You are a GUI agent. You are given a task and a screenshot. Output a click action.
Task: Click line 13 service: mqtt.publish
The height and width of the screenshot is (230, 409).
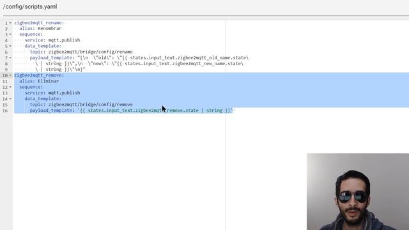[52, 93]
